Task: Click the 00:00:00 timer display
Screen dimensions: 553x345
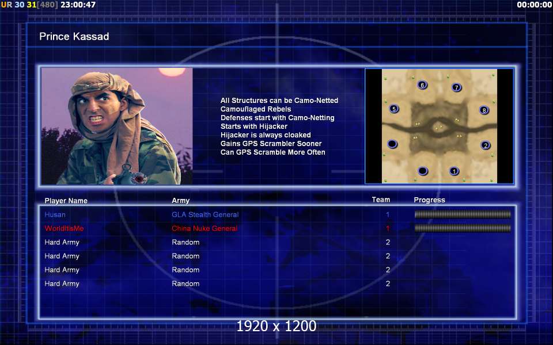Action: (x=533, y=5)
